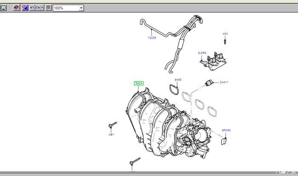The image size is (298, 176).
Task: Click the undo arrow icon
Action: [x=32, y=8]
